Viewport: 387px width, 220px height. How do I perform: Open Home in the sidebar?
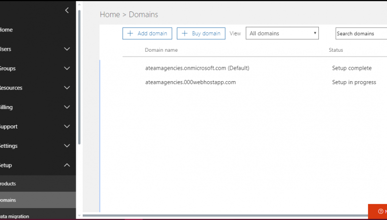tap(6, 30)
